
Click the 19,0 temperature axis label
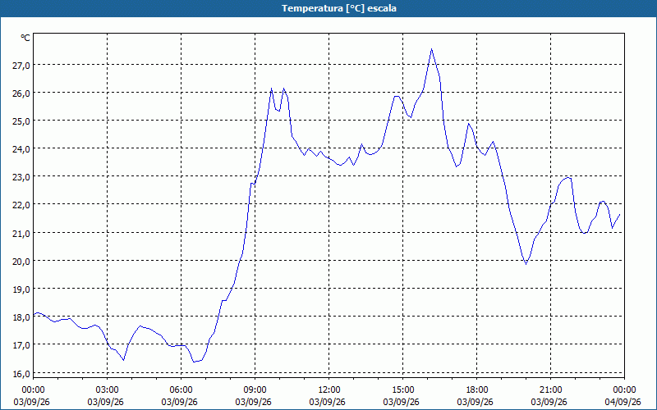point(21,289)
